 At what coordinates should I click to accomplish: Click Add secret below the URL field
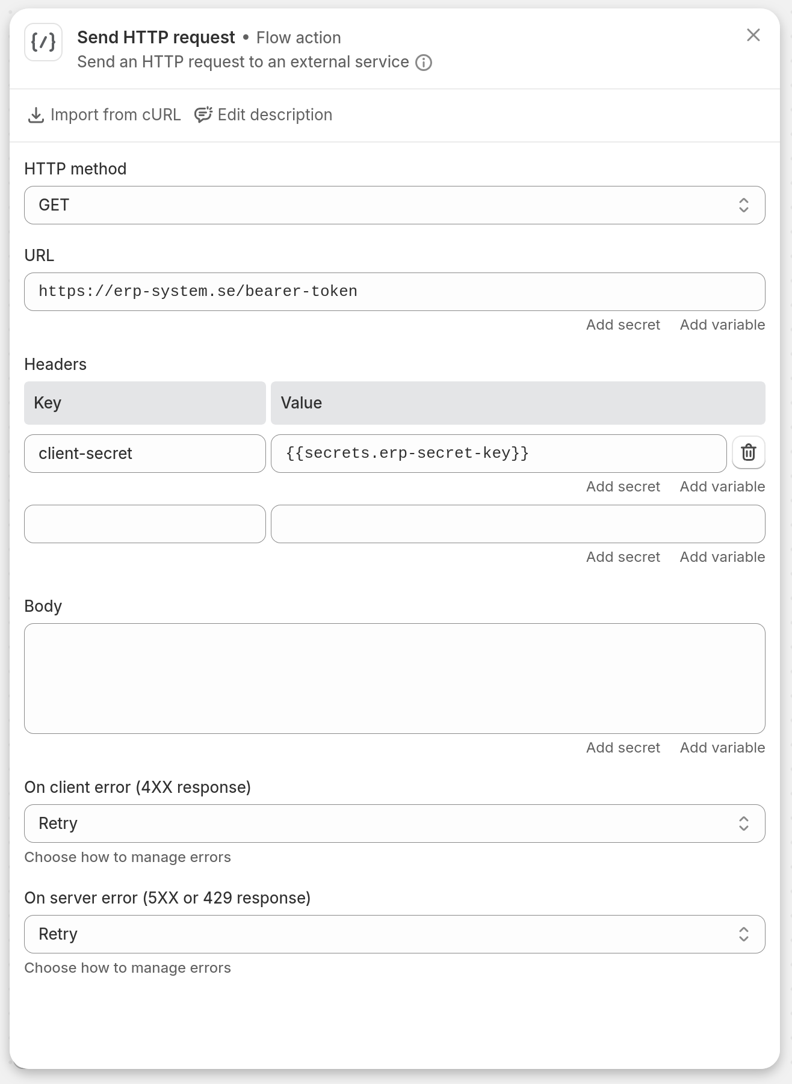[623, 325]
